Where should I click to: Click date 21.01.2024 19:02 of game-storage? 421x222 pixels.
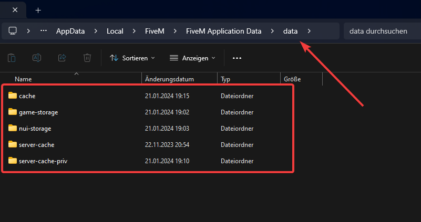167,112
